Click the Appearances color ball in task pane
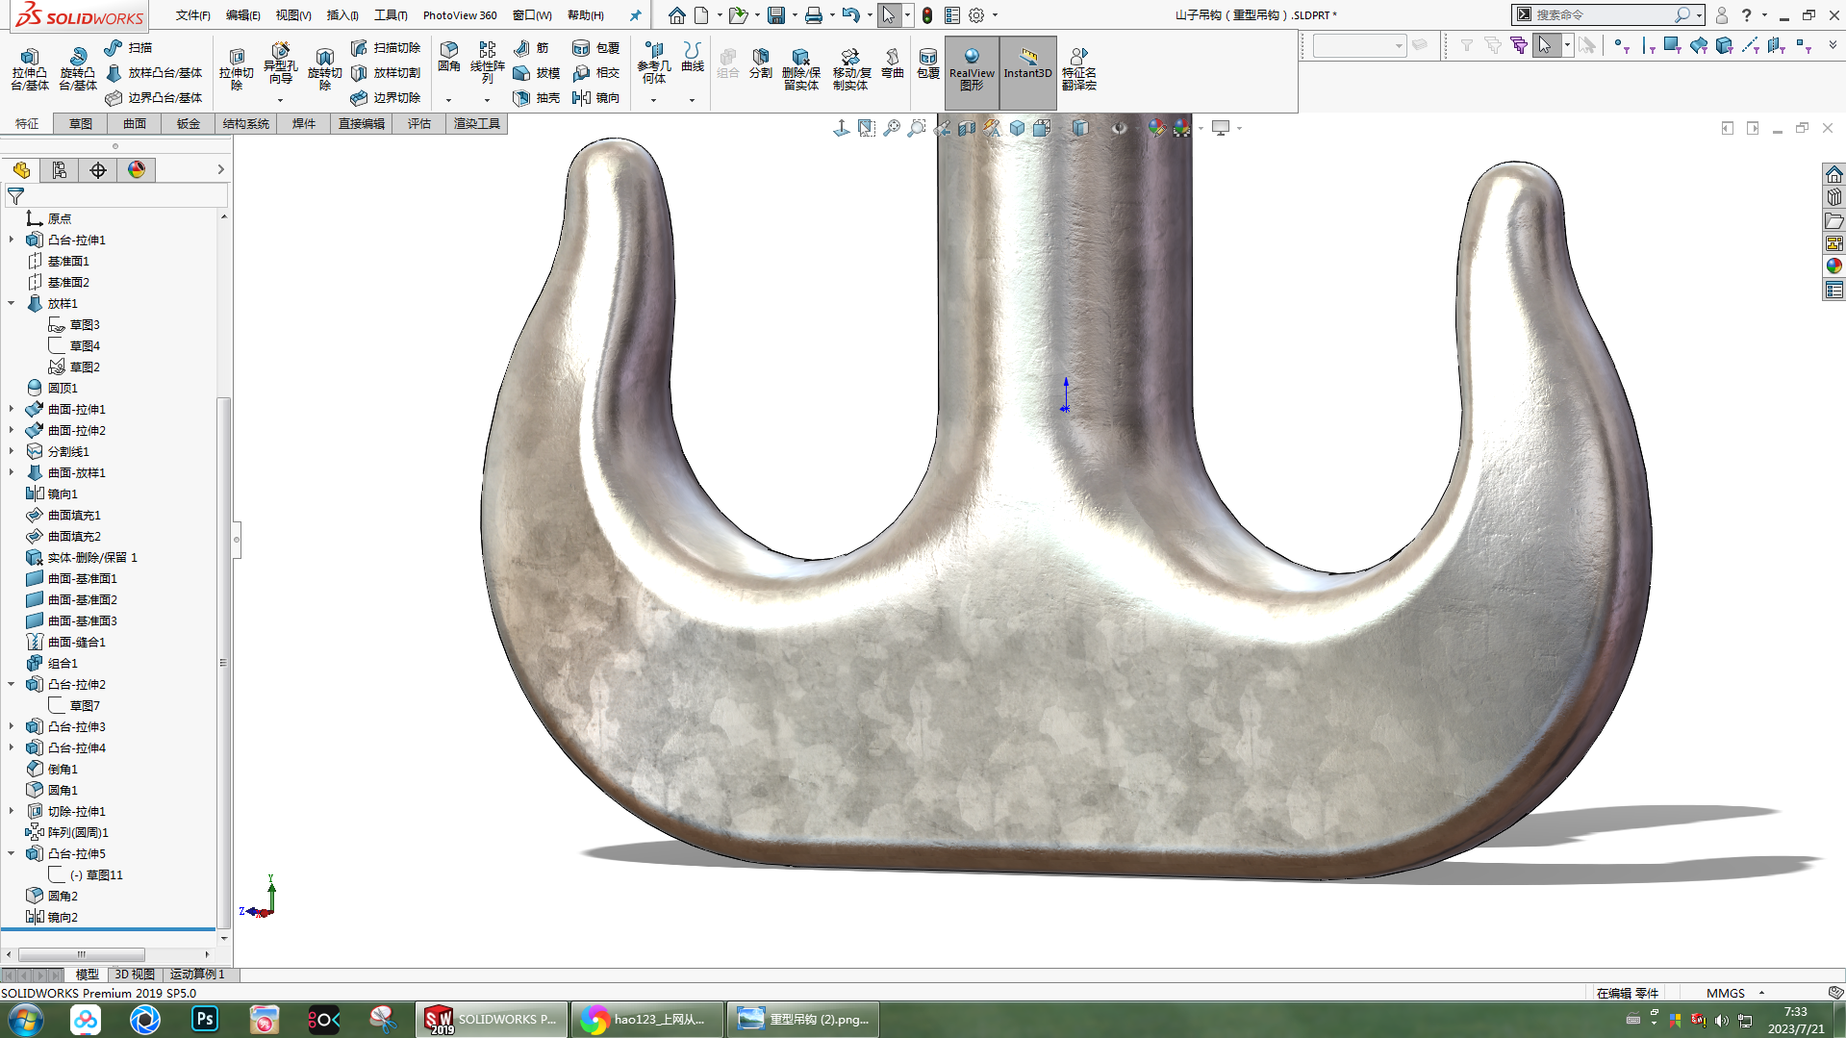 coord(1833,266)
